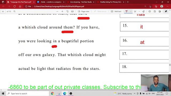Screen dimensions: 171x96
Task: Click the word 'radiates' in the passage
Action: pos(63,69)
